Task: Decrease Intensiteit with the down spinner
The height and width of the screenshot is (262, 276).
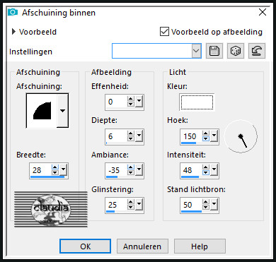Action: point(206,172)
